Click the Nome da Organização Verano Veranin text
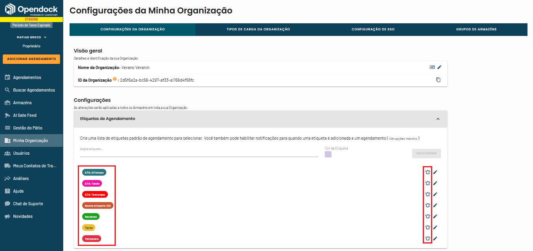 tap(114, 67)
